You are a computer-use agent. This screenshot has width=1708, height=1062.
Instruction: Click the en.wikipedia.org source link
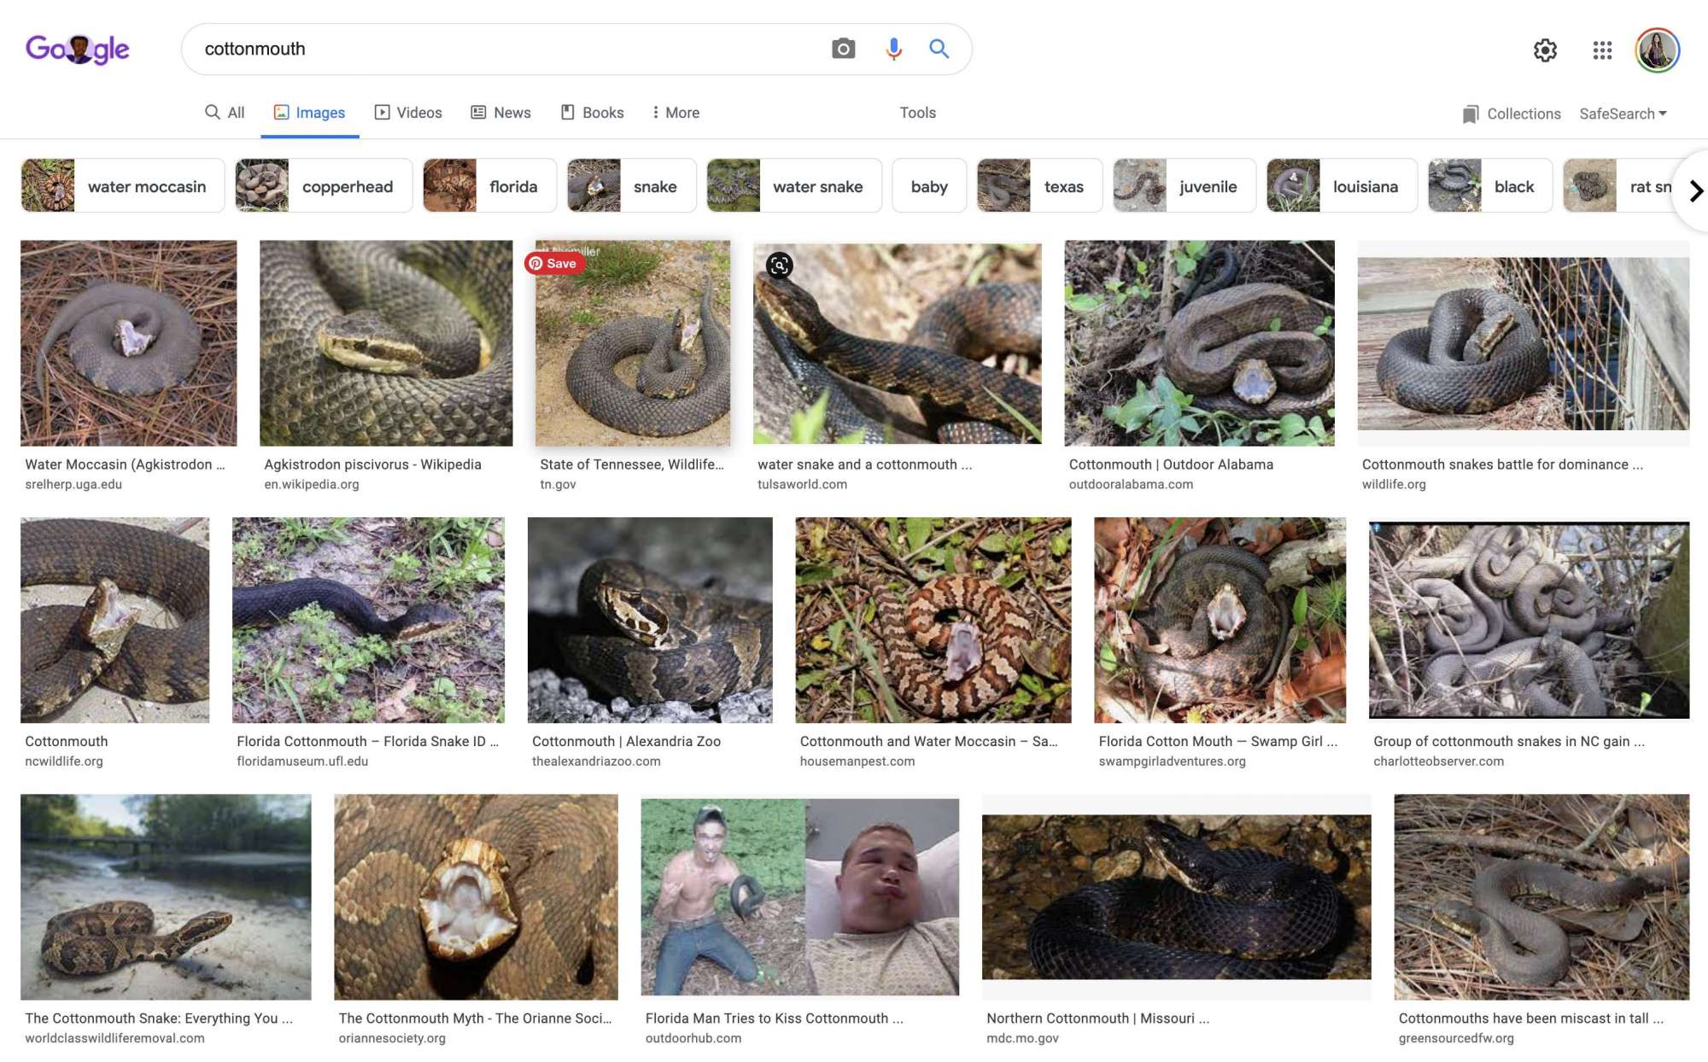point(312,484)
